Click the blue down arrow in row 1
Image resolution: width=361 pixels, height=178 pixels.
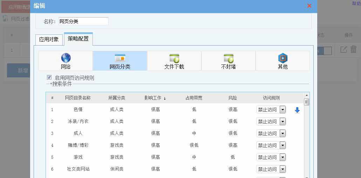(x=297, y=110)
